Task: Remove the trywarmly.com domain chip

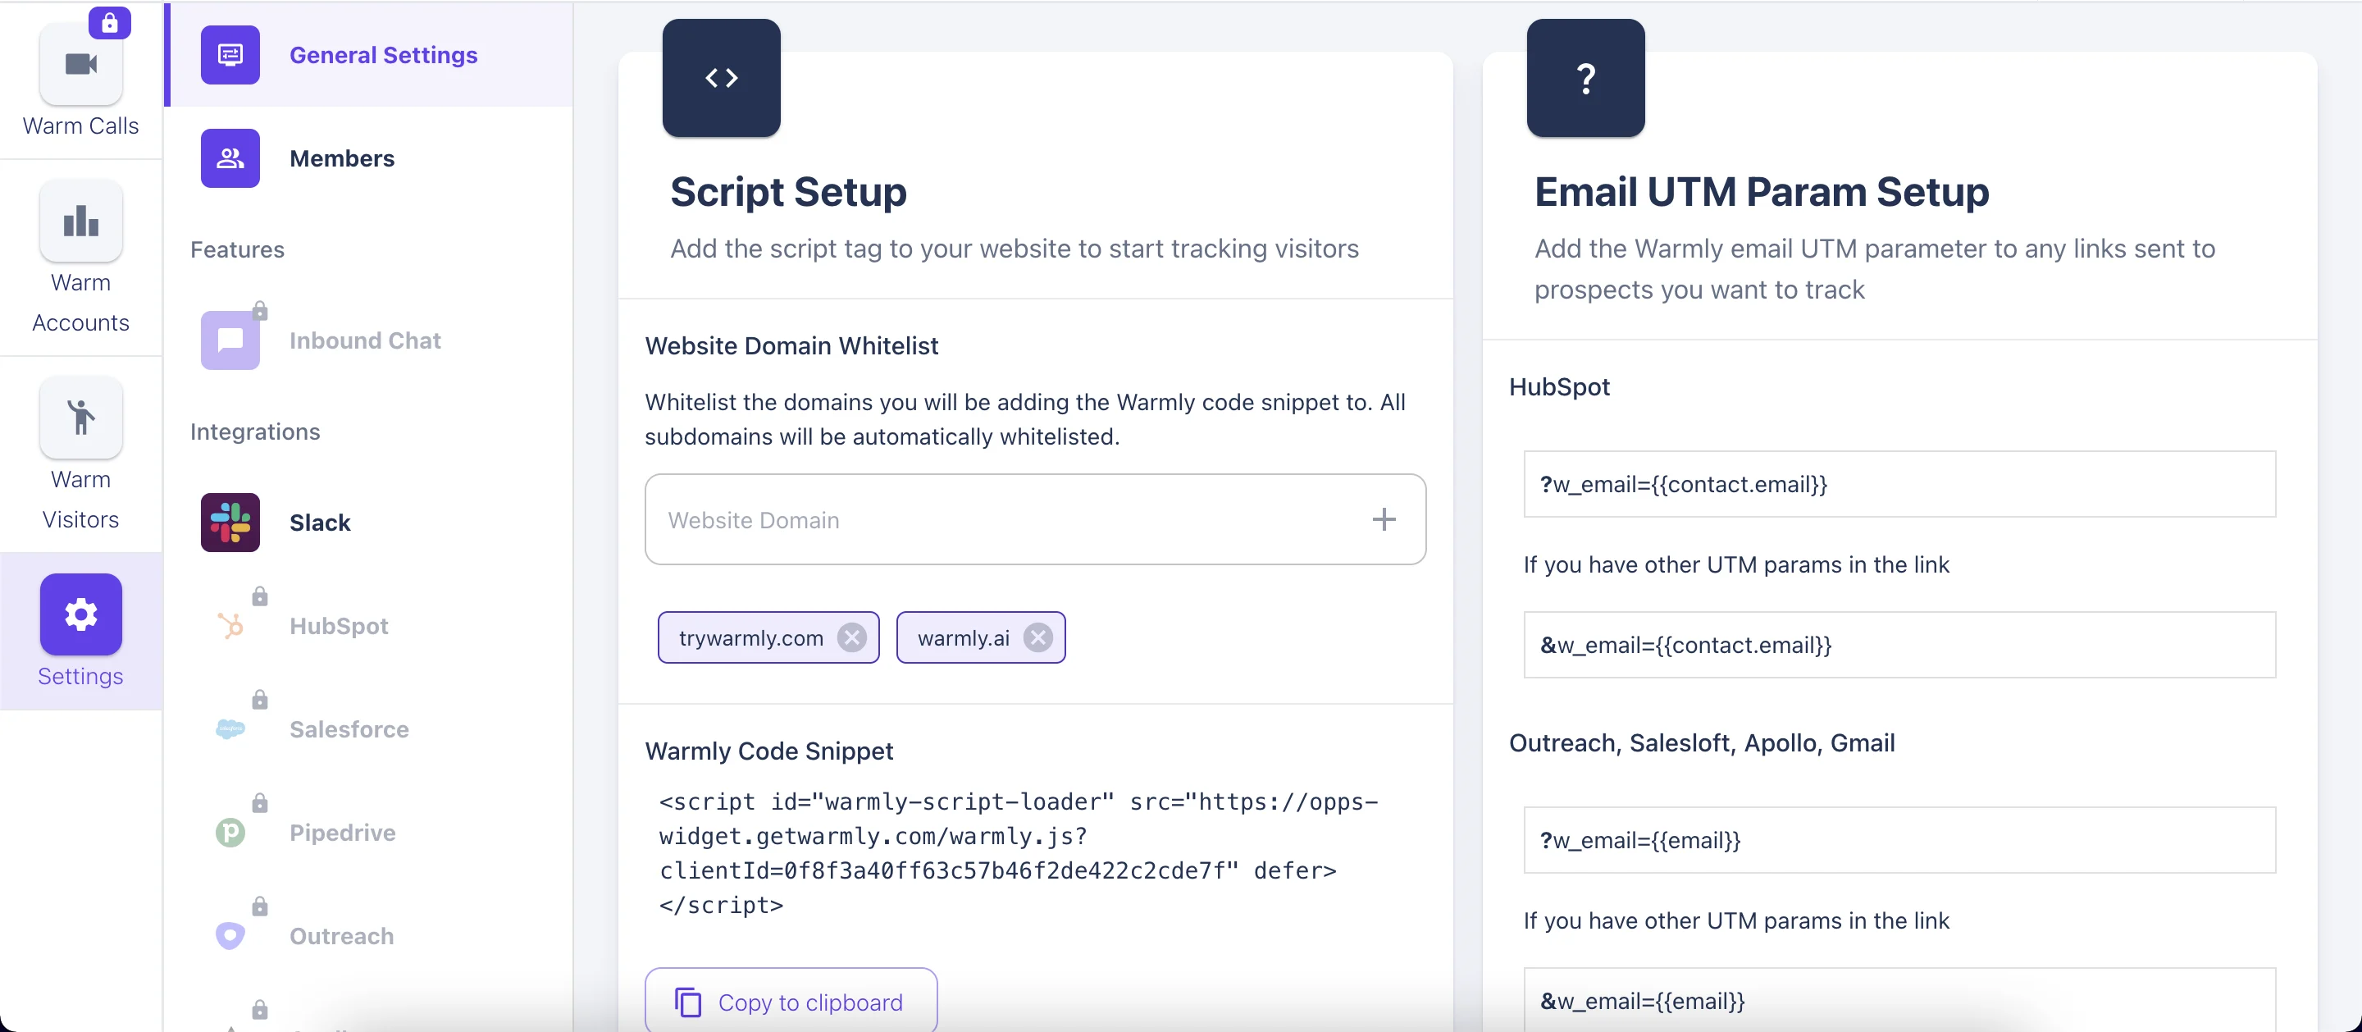Action: pos(852,637)
